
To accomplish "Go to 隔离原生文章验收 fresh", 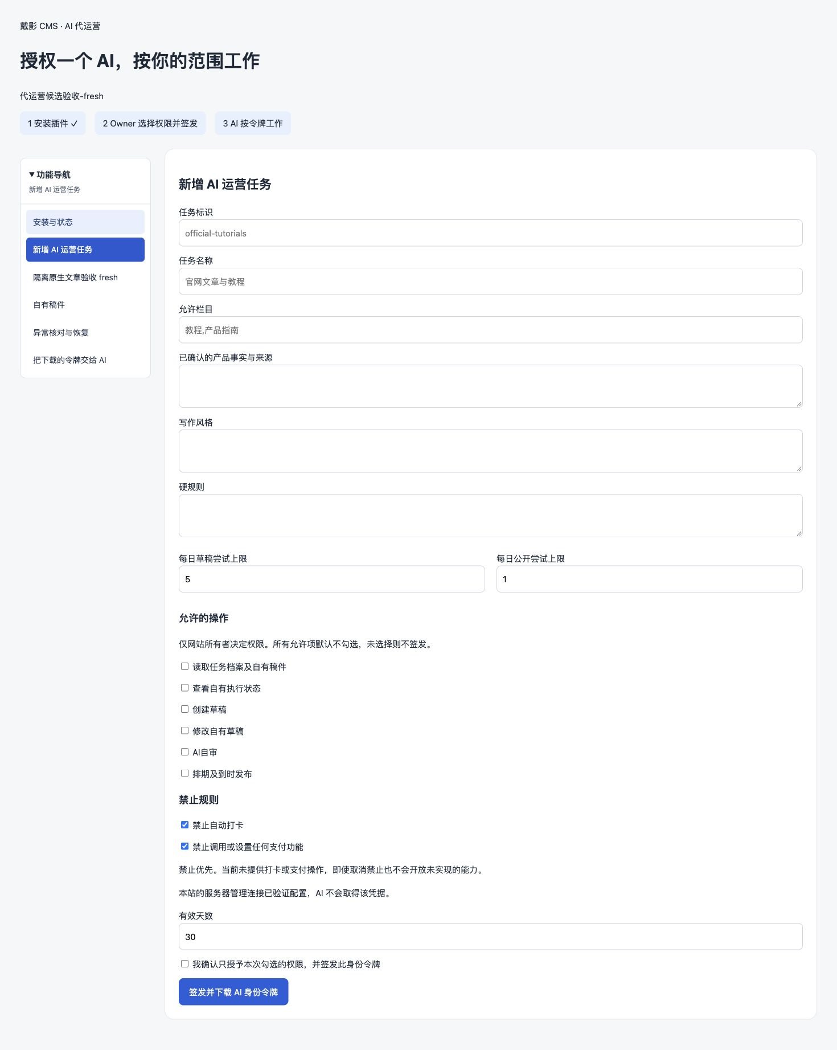I will [85, 277].
